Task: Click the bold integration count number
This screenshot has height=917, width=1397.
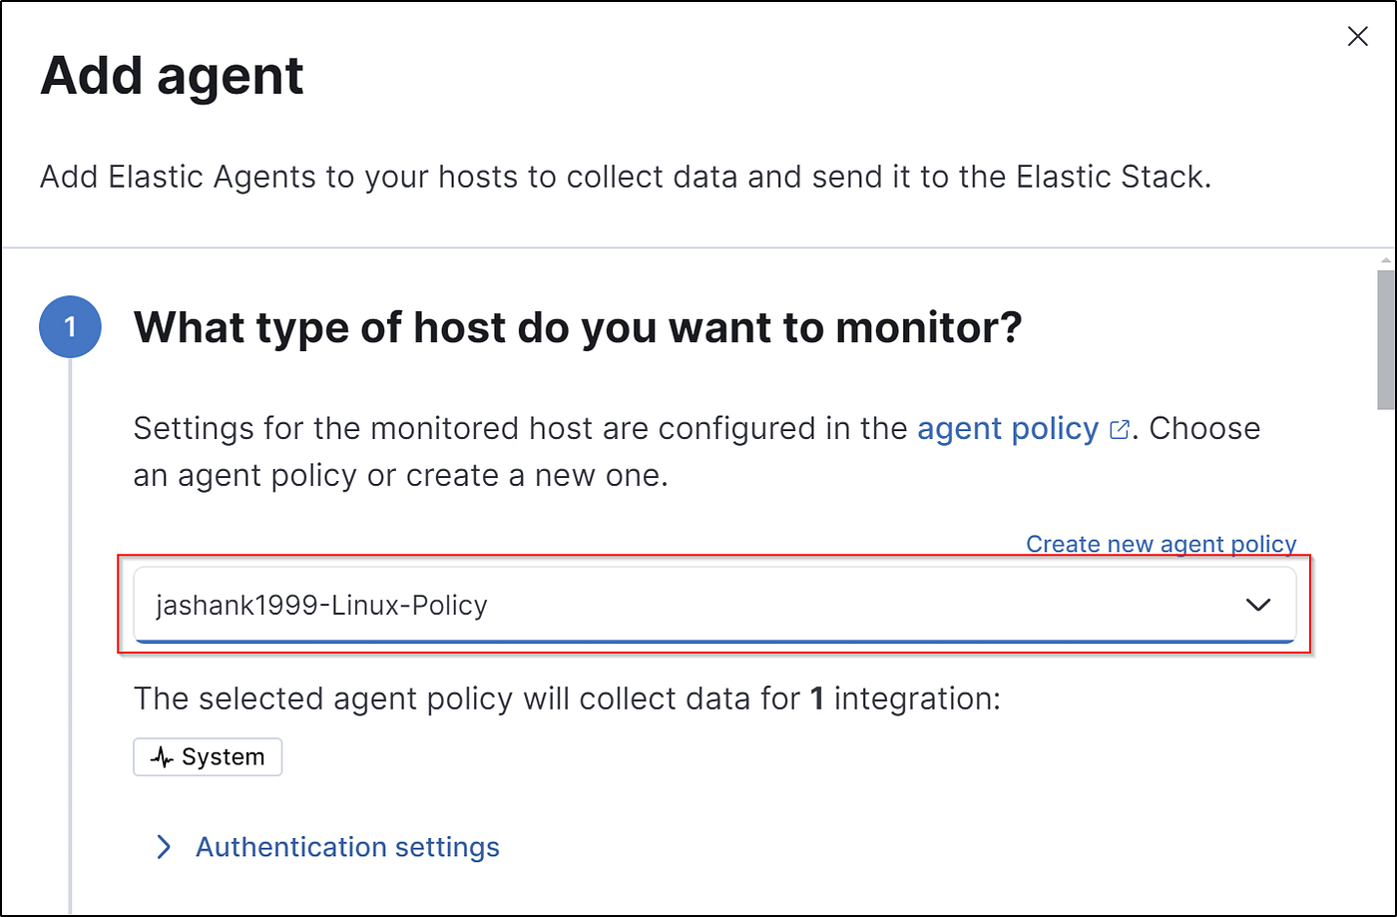Action: click(817, 697)
